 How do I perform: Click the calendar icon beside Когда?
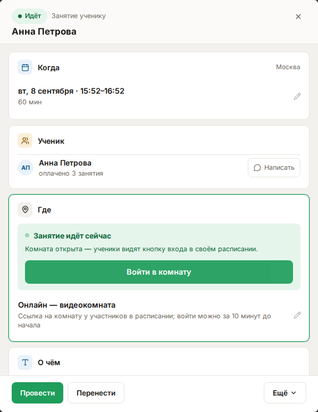(25, 67)
